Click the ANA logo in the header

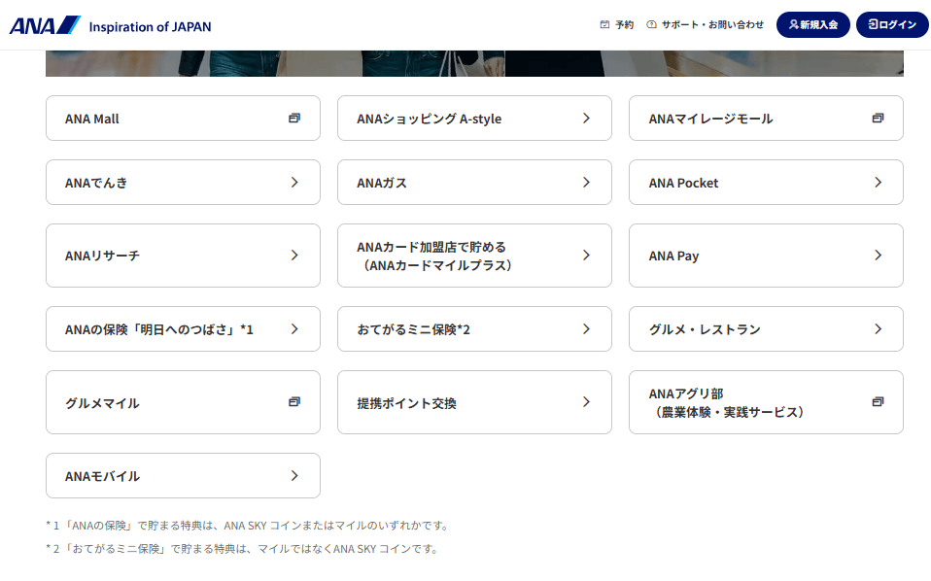[x=45, y=25]
